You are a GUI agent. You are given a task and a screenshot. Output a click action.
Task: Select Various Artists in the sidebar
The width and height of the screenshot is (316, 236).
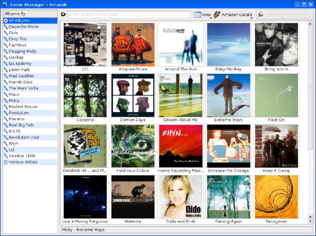coord(30,162)
